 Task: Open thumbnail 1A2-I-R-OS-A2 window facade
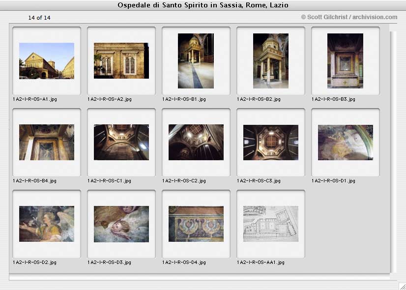(121, 61)
